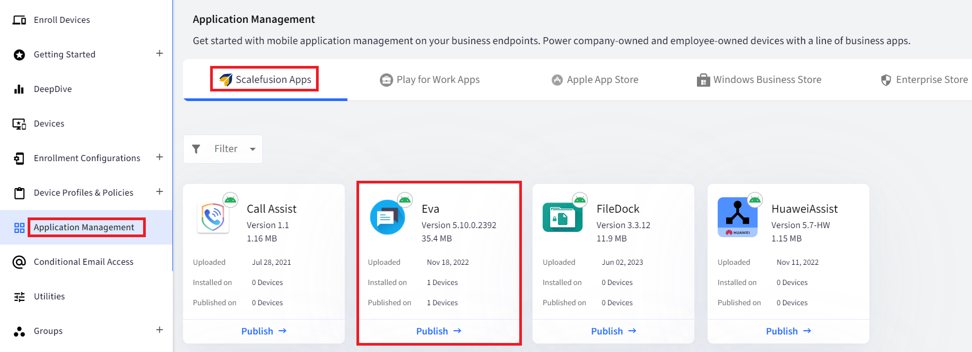Click the FileDock app title
The width and height of the screenshot is (972, 352).
[618, 209]
